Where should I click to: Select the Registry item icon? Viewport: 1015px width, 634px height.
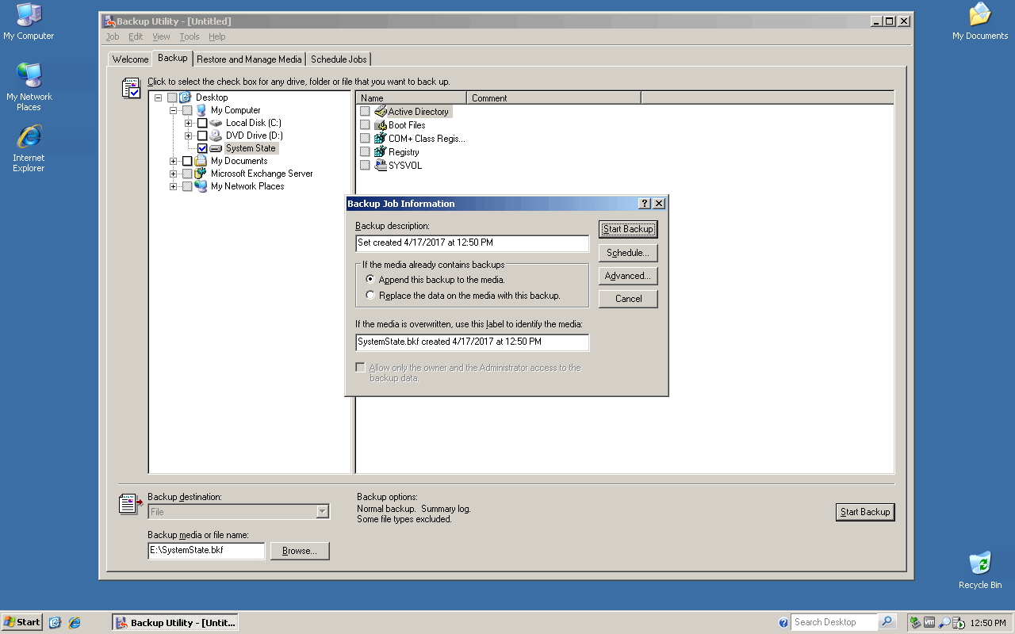click(x=381, y=152)
